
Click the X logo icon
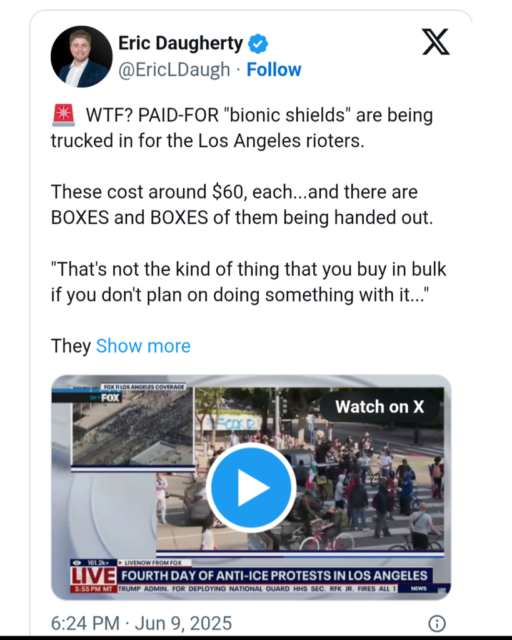(436, 42)
